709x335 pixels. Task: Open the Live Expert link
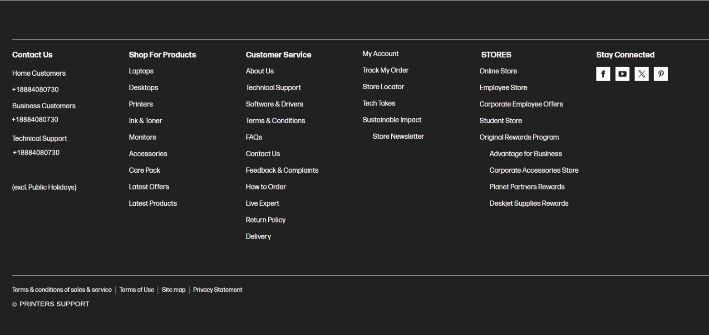coord(262,204)
